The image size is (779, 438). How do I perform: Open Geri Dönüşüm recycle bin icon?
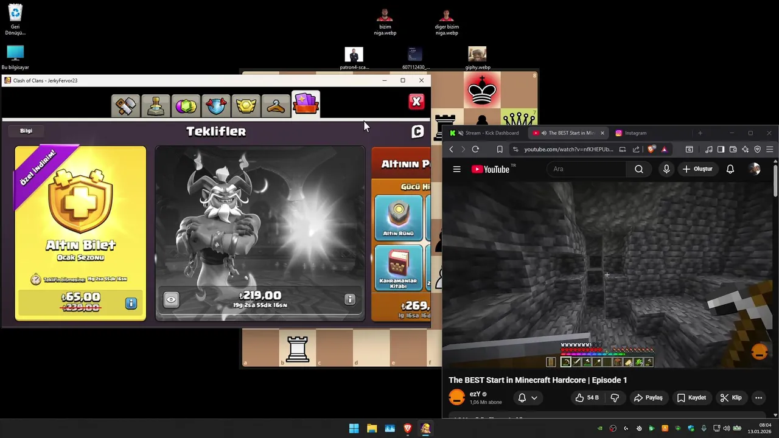tap(15, 20)
